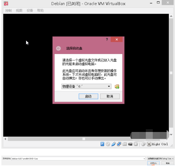Image resolution: width=175 pixels, height=166 pixels.
Task: Open the 物理设备 'G:' drive dropdown
Action: [x=86, y=86]
